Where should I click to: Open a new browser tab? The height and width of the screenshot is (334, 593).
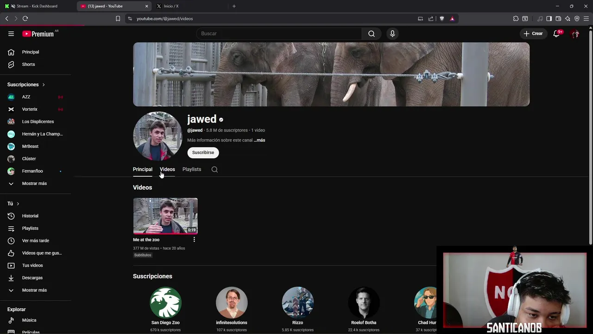tap(234, 6)
